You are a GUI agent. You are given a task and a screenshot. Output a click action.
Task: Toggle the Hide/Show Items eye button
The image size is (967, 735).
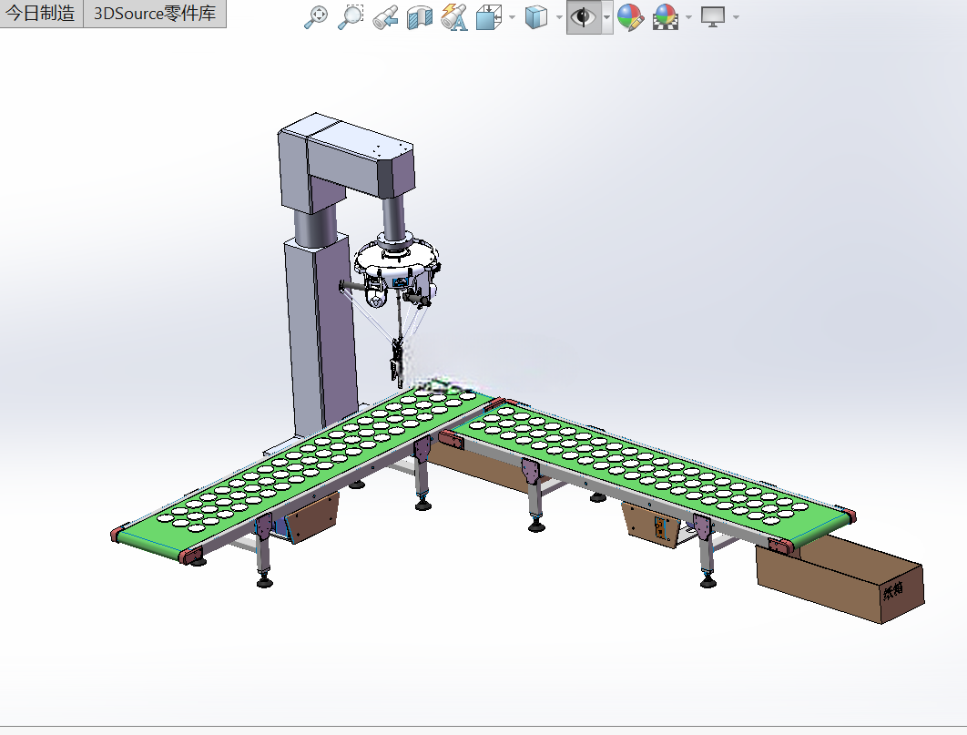pos(583,17)
